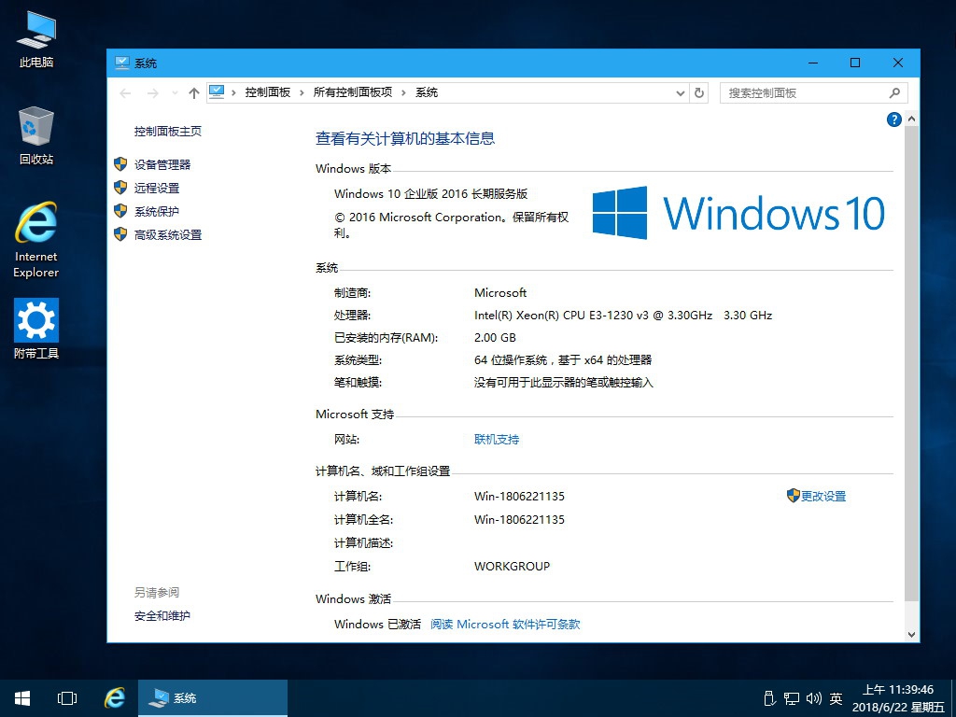Viewport: 956px width, 717px height.
Task: Switch input language 英 indicator
Action: (836, 698)
